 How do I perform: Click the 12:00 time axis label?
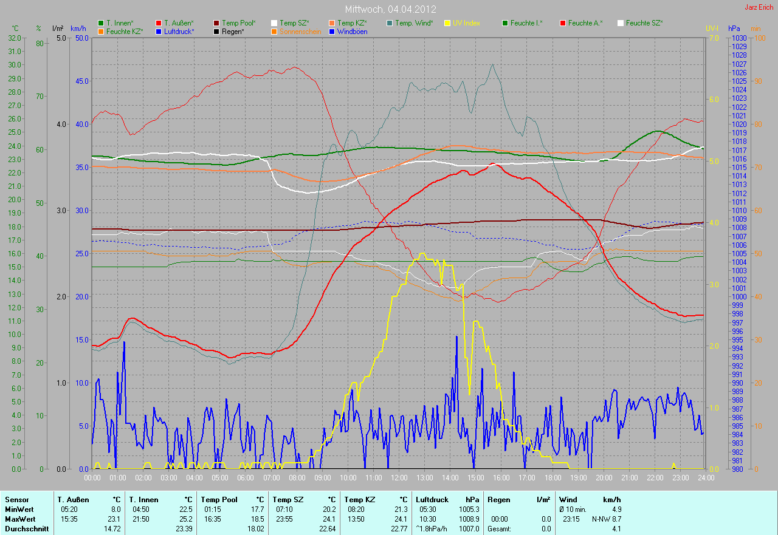pos(399,477)
